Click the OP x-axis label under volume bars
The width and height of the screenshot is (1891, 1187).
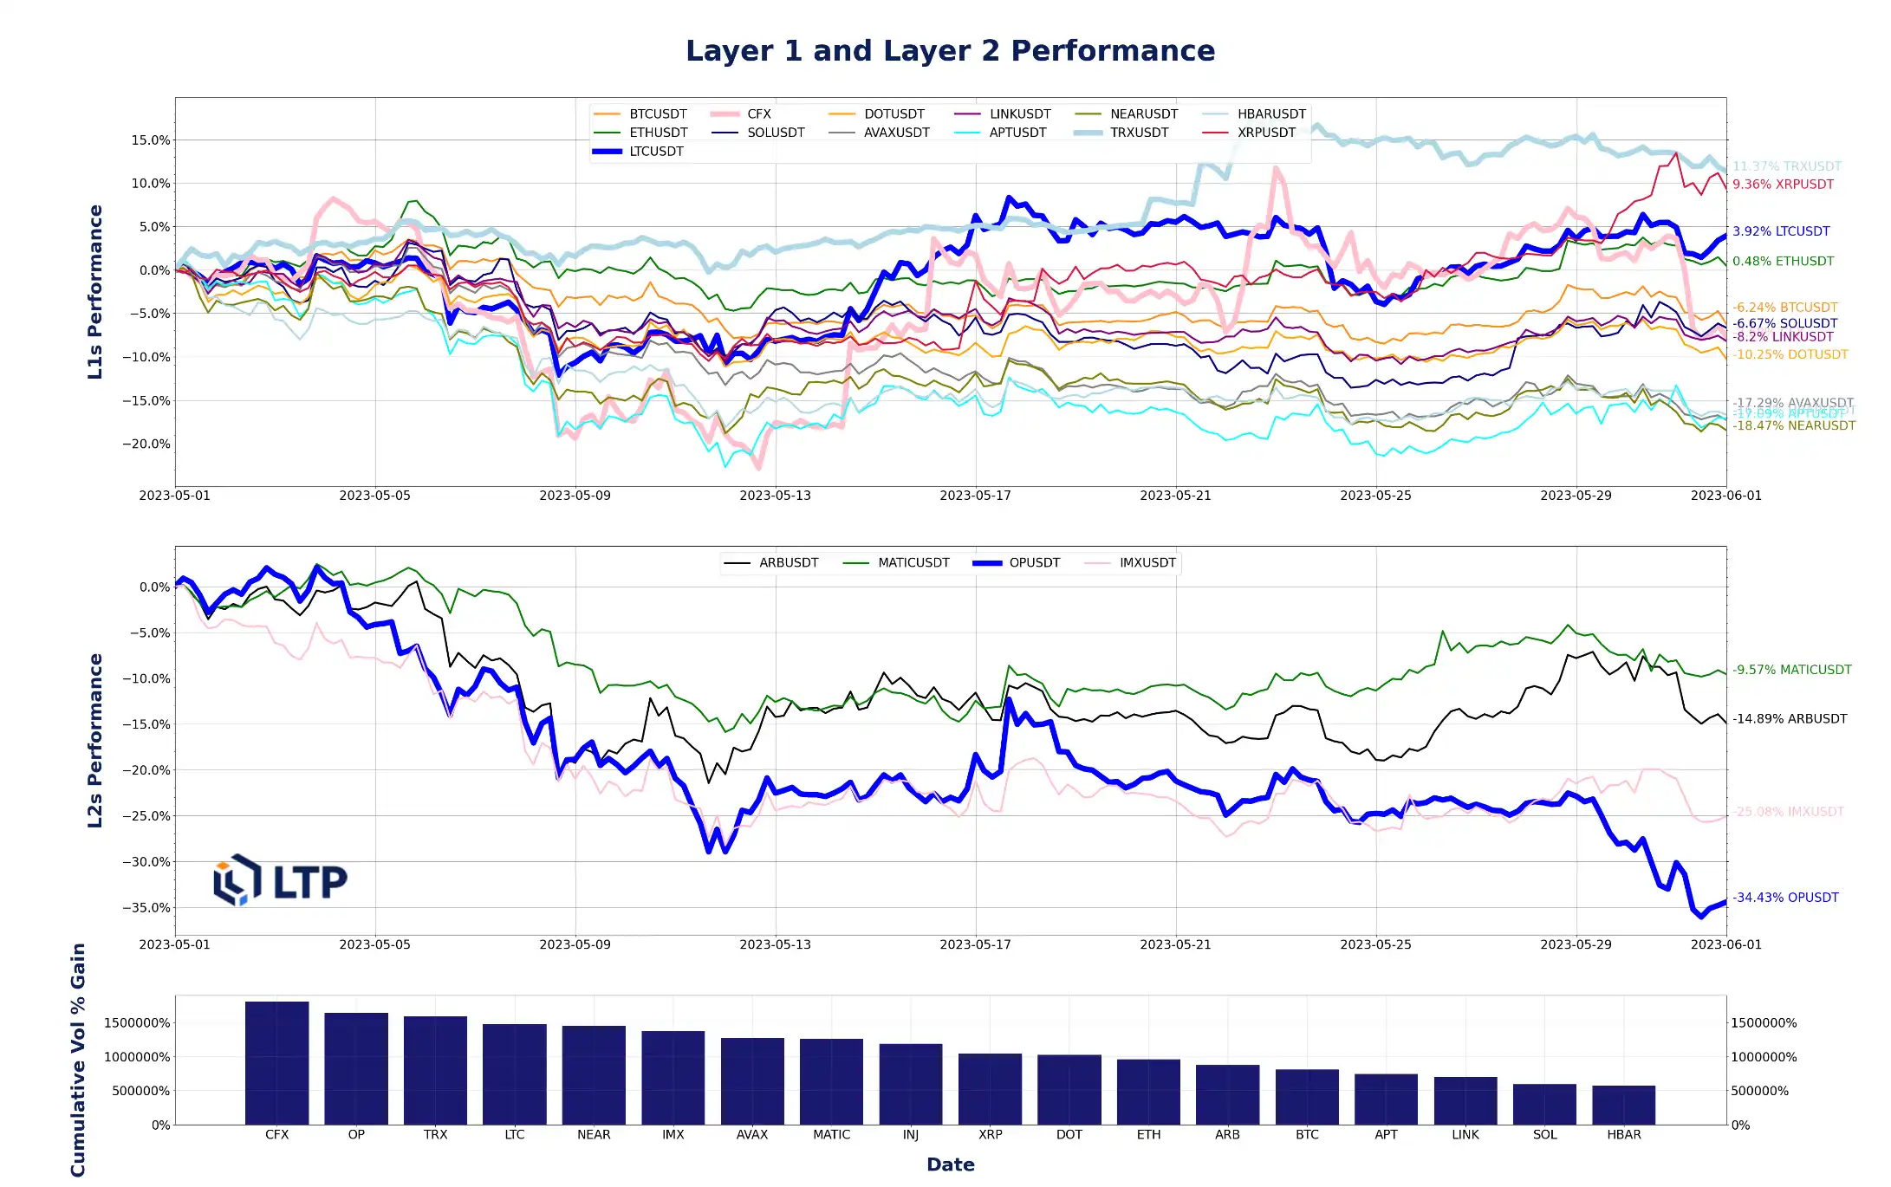(356, 1135)
